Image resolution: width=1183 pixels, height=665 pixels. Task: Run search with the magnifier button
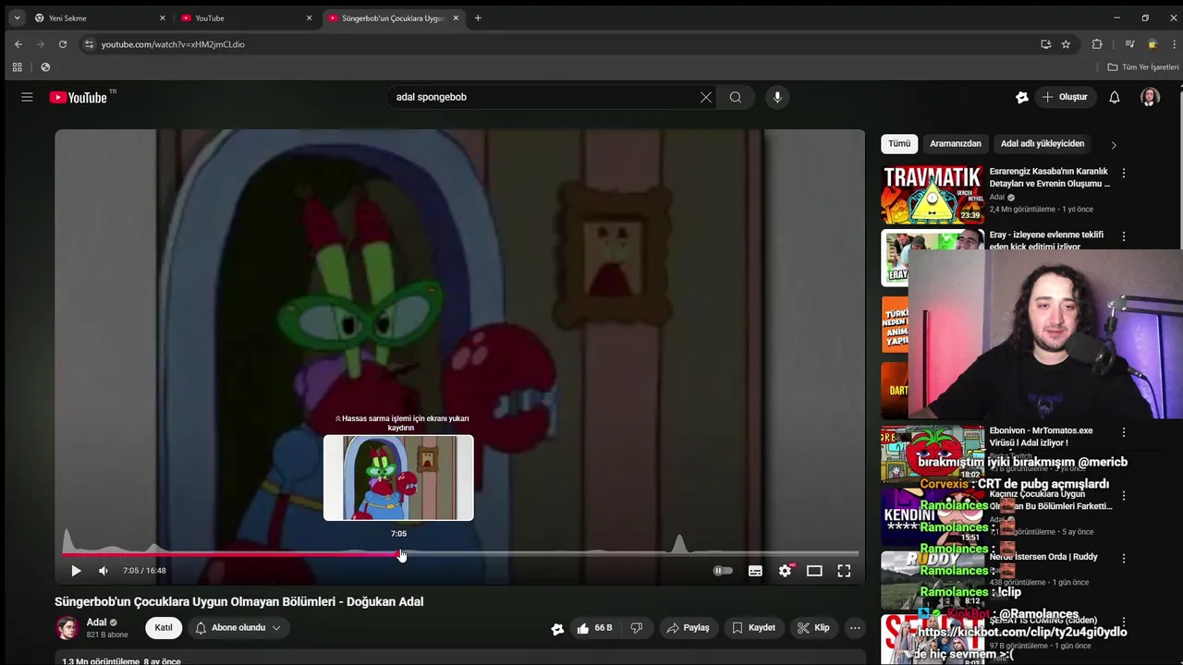pyautogui.click(x=736, y=97)
